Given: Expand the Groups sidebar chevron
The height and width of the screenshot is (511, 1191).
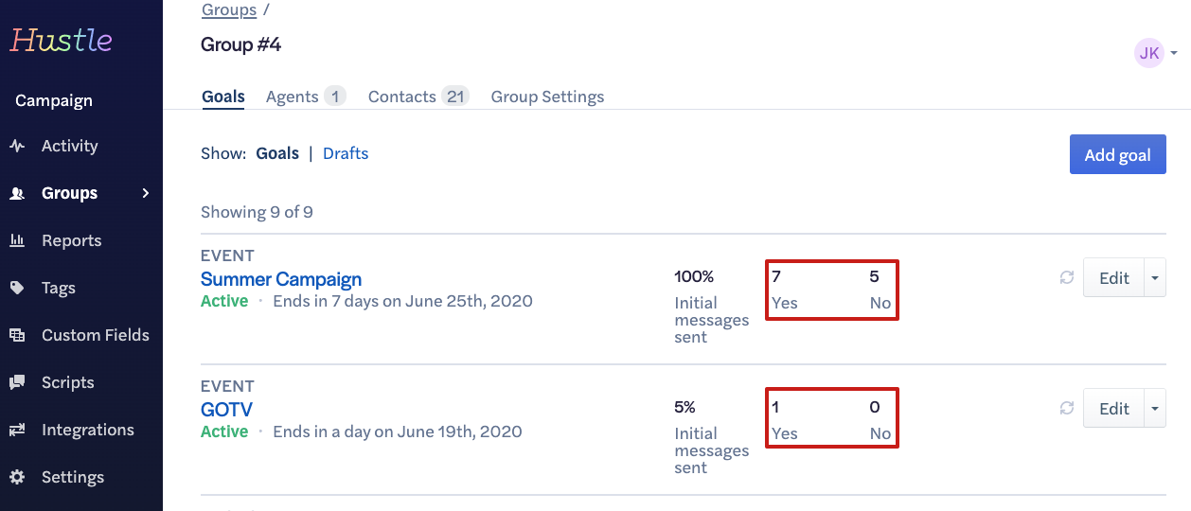Looking at the screenshot, I should tap(146, 193).
